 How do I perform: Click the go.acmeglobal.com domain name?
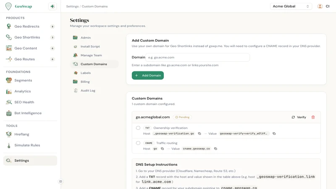point(153,117)
